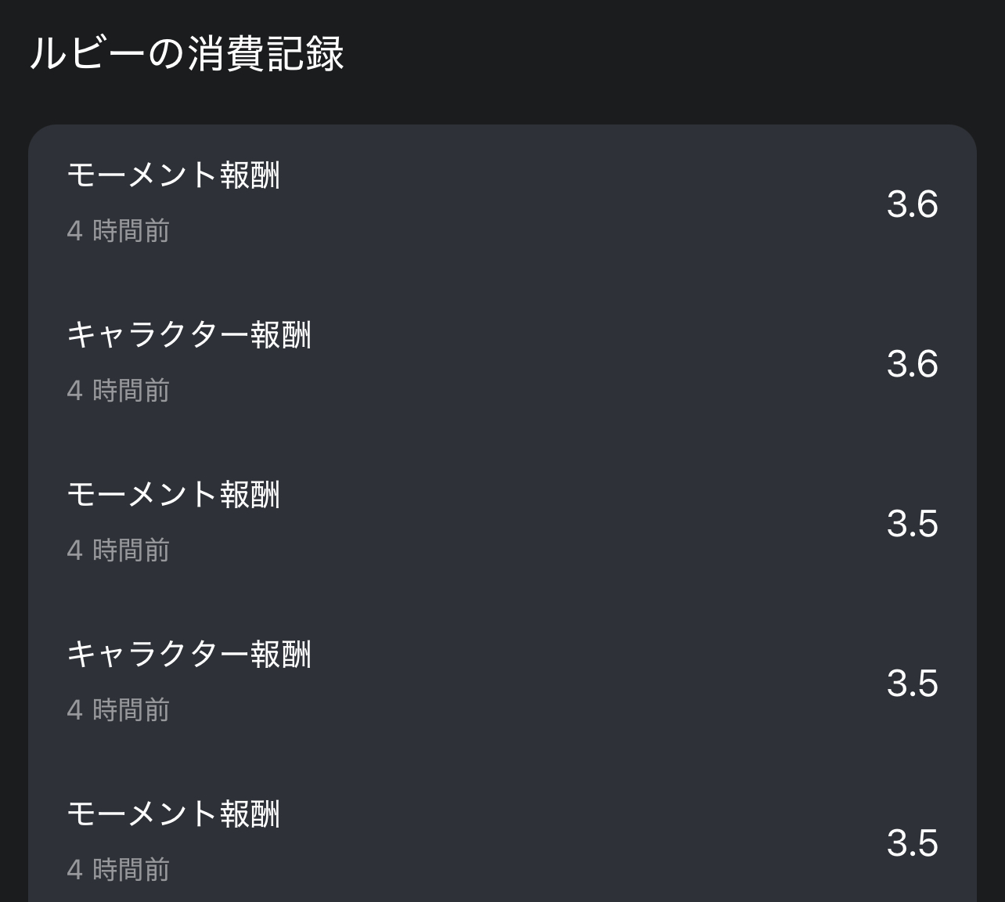The width and height of the screenshot is (1005, 902).
Task: Select the topmost モーメント報酬 label
Action: (173, 175)
